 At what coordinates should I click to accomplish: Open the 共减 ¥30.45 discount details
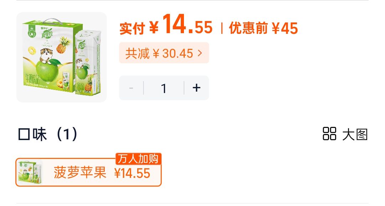click(x=164, y=53)
